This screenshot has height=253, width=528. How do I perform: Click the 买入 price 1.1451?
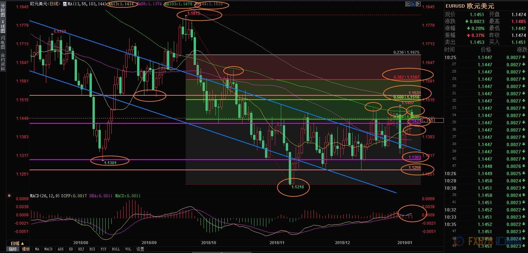pyautogui.click(x=519, y=42)
